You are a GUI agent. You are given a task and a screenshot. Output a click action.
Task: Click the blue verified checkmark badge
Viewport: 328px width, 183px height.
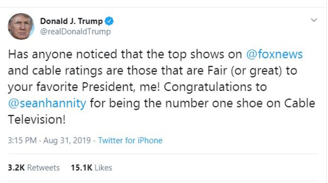(x=110, y=21)
